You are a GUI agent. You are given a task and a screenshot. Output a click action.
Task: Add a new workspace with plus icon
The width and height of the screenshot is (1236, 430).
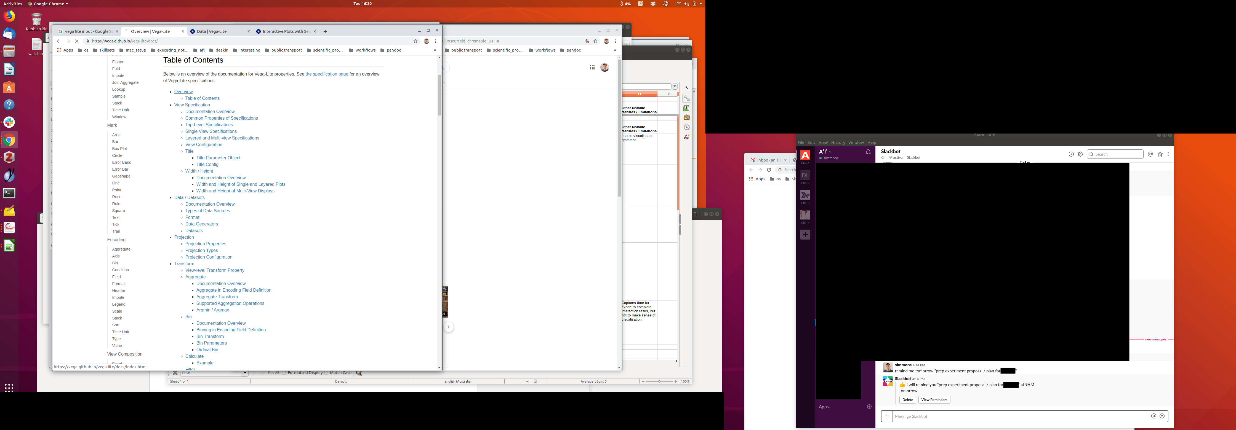[805, 234]
